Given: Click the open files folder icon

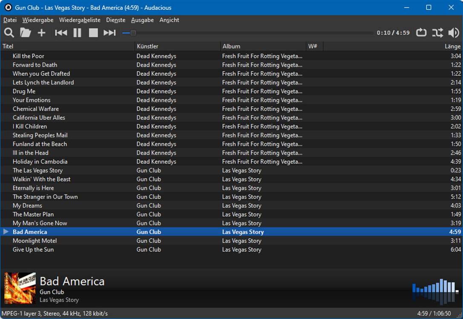Looking at the screenshot, I should click(26, 32).
